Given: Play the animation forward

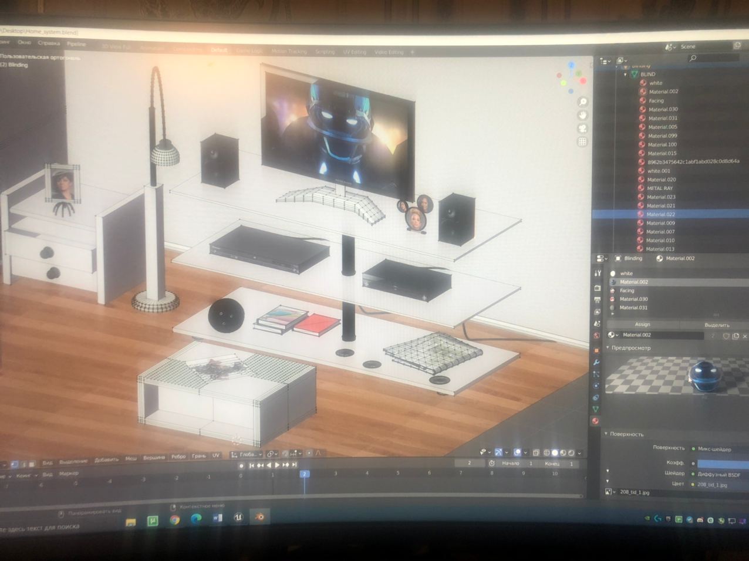Looking at the screenshot, I should 277,465.
